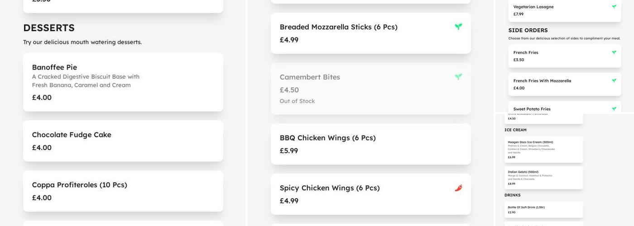Image resolution: width=634 pixels, height=226 pixels.
Task: Pick the BBQ Chicken Wings (6 Pcs) item
Action: [370, 144]
